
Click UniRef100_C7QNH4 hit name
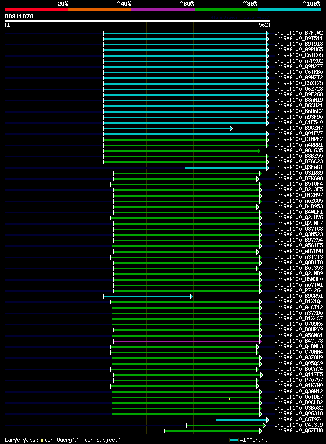(x=298, y=352)
